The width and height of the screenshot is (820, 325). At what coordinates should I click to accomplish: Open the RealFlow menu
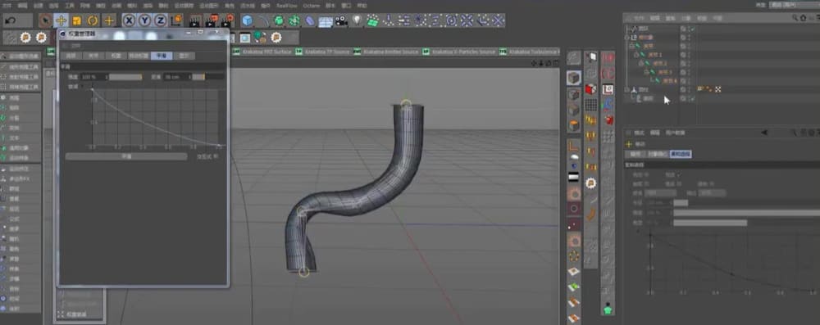point(287,5)
